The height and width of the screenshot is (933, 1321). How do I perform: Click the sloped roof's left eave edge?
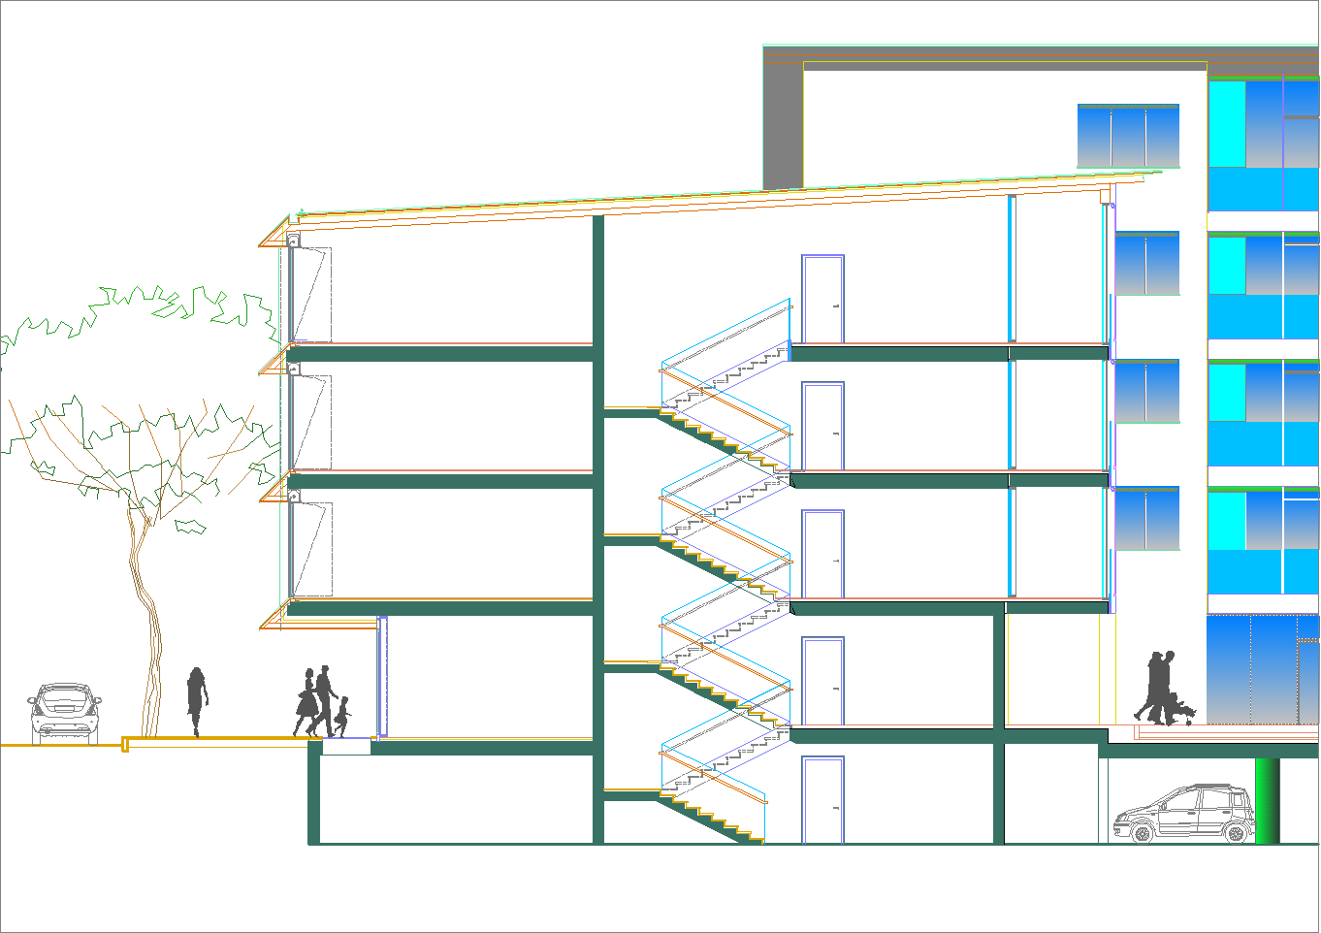275,234
